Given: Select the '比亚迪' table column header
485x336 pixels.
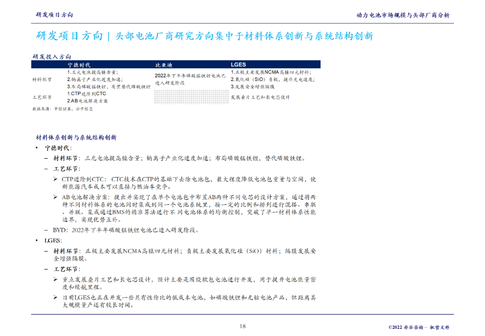Looking at the screenshot, I should (x=163, y=65).
